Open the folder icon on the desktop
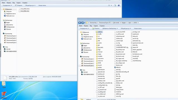Viewport: 178px width, 100px height. pyautogui.click(x=4, y=84)
